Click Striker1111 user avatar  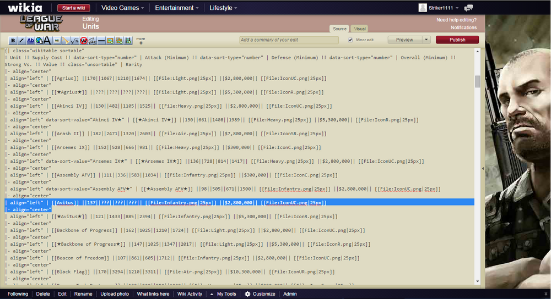tap(423, 8)
